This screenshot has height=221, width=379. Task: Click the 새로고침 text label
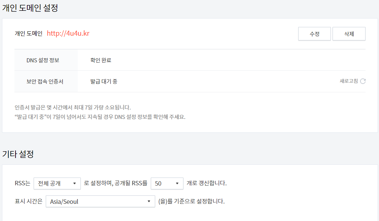348,81
